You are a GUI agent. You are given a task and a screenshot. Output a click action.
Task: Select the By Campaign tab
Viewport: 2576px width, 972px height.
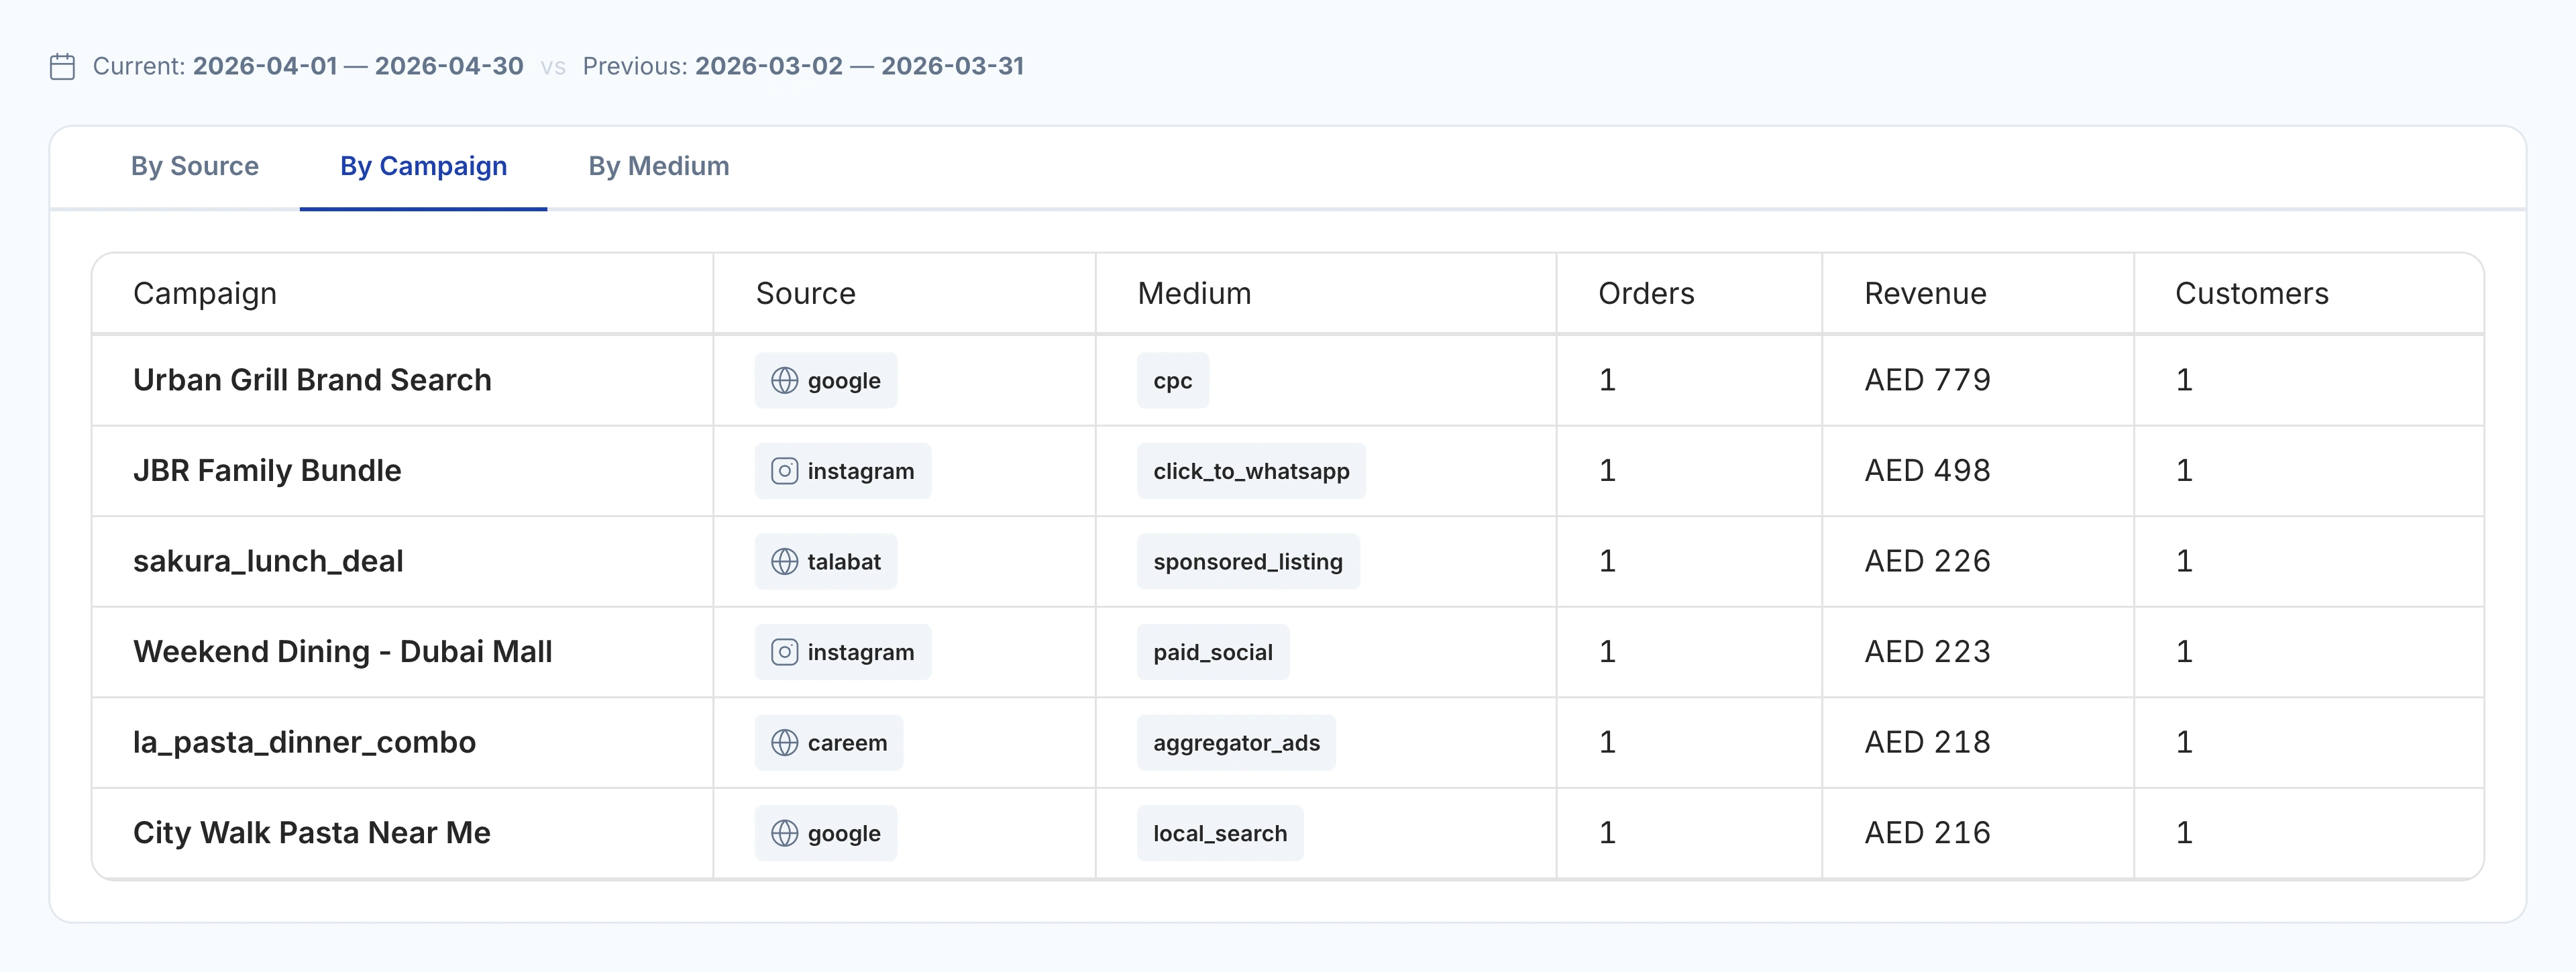pos(423,166)
